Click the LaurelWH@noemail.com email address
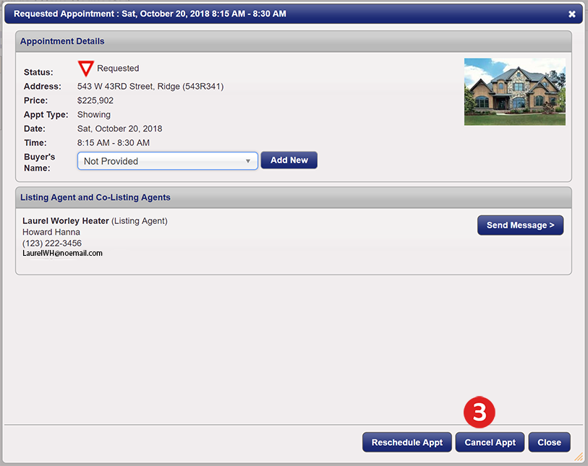This screenshot has height=466, width=588. [x=62, y=253]
